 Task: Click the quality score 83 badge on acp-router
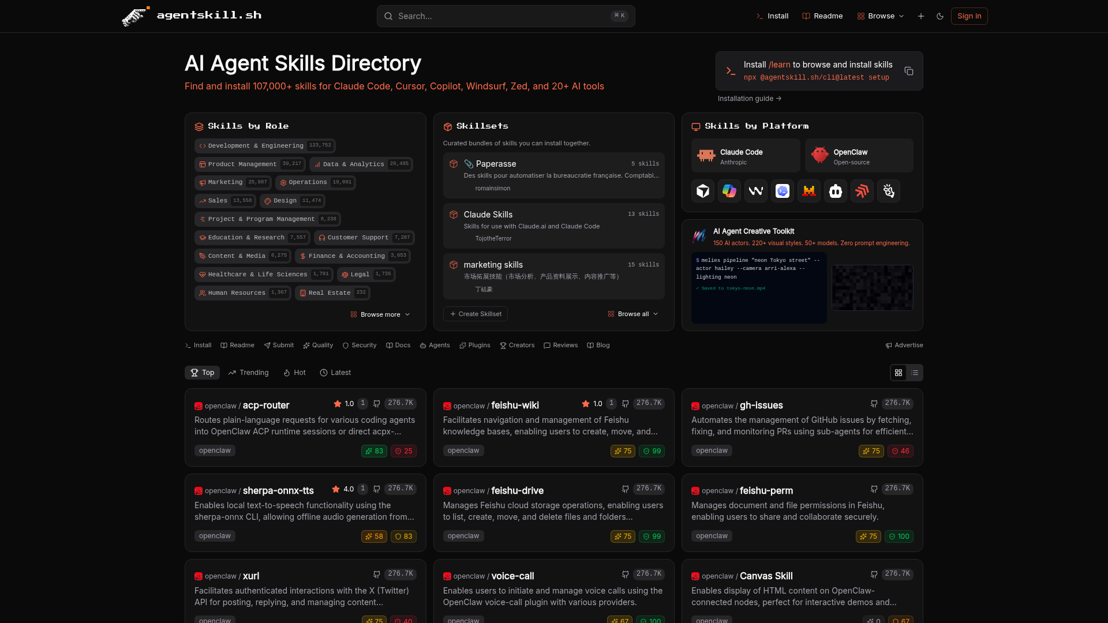tap(374, 451)
